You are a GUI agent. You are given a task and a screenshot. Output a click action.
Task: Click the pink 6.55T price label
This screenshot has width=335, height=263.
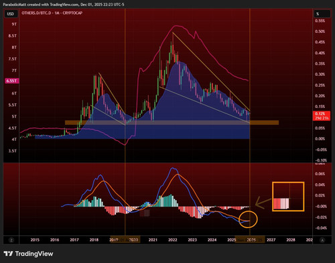[x=12, y=81]
